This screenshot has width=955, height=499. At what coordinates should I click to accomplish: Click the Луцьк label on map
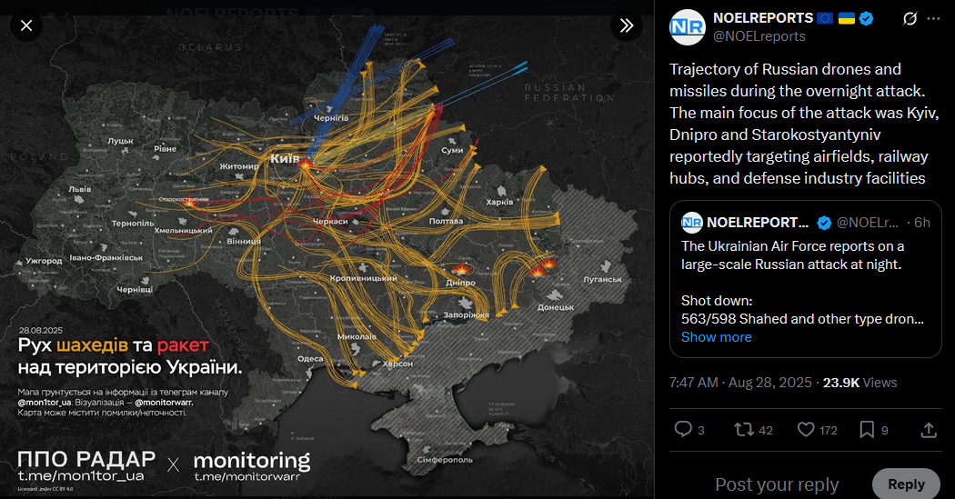click(121, 141)
